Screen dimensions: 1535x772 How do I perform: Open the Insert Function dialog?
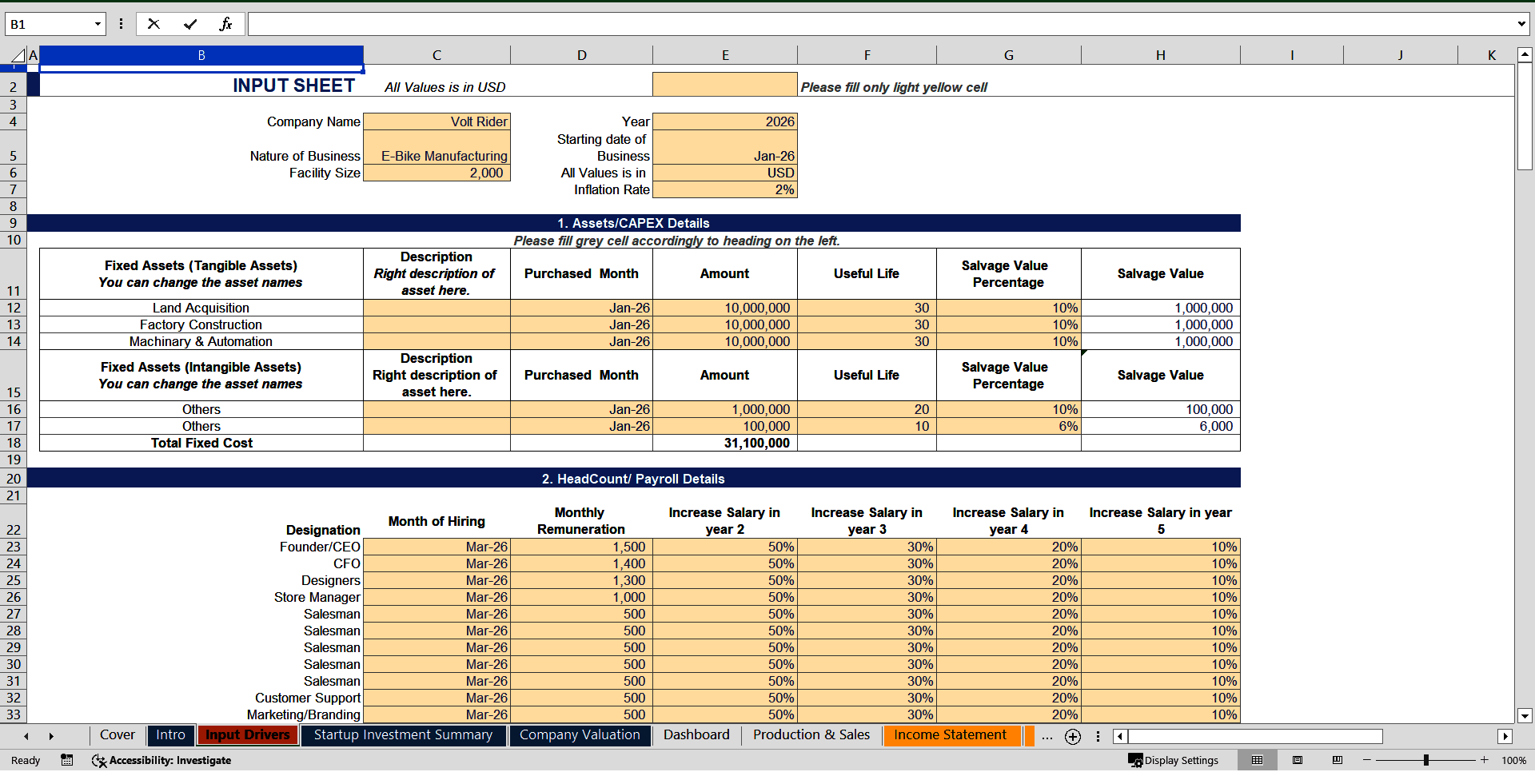coord(225,24)
